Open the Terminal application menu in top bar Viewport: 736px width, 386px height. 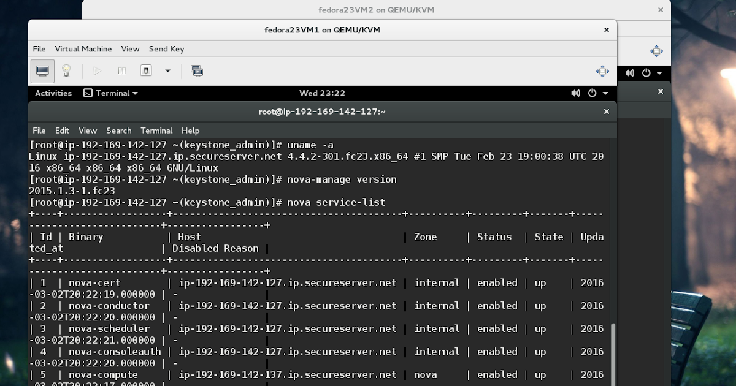(x=110, y=93)
